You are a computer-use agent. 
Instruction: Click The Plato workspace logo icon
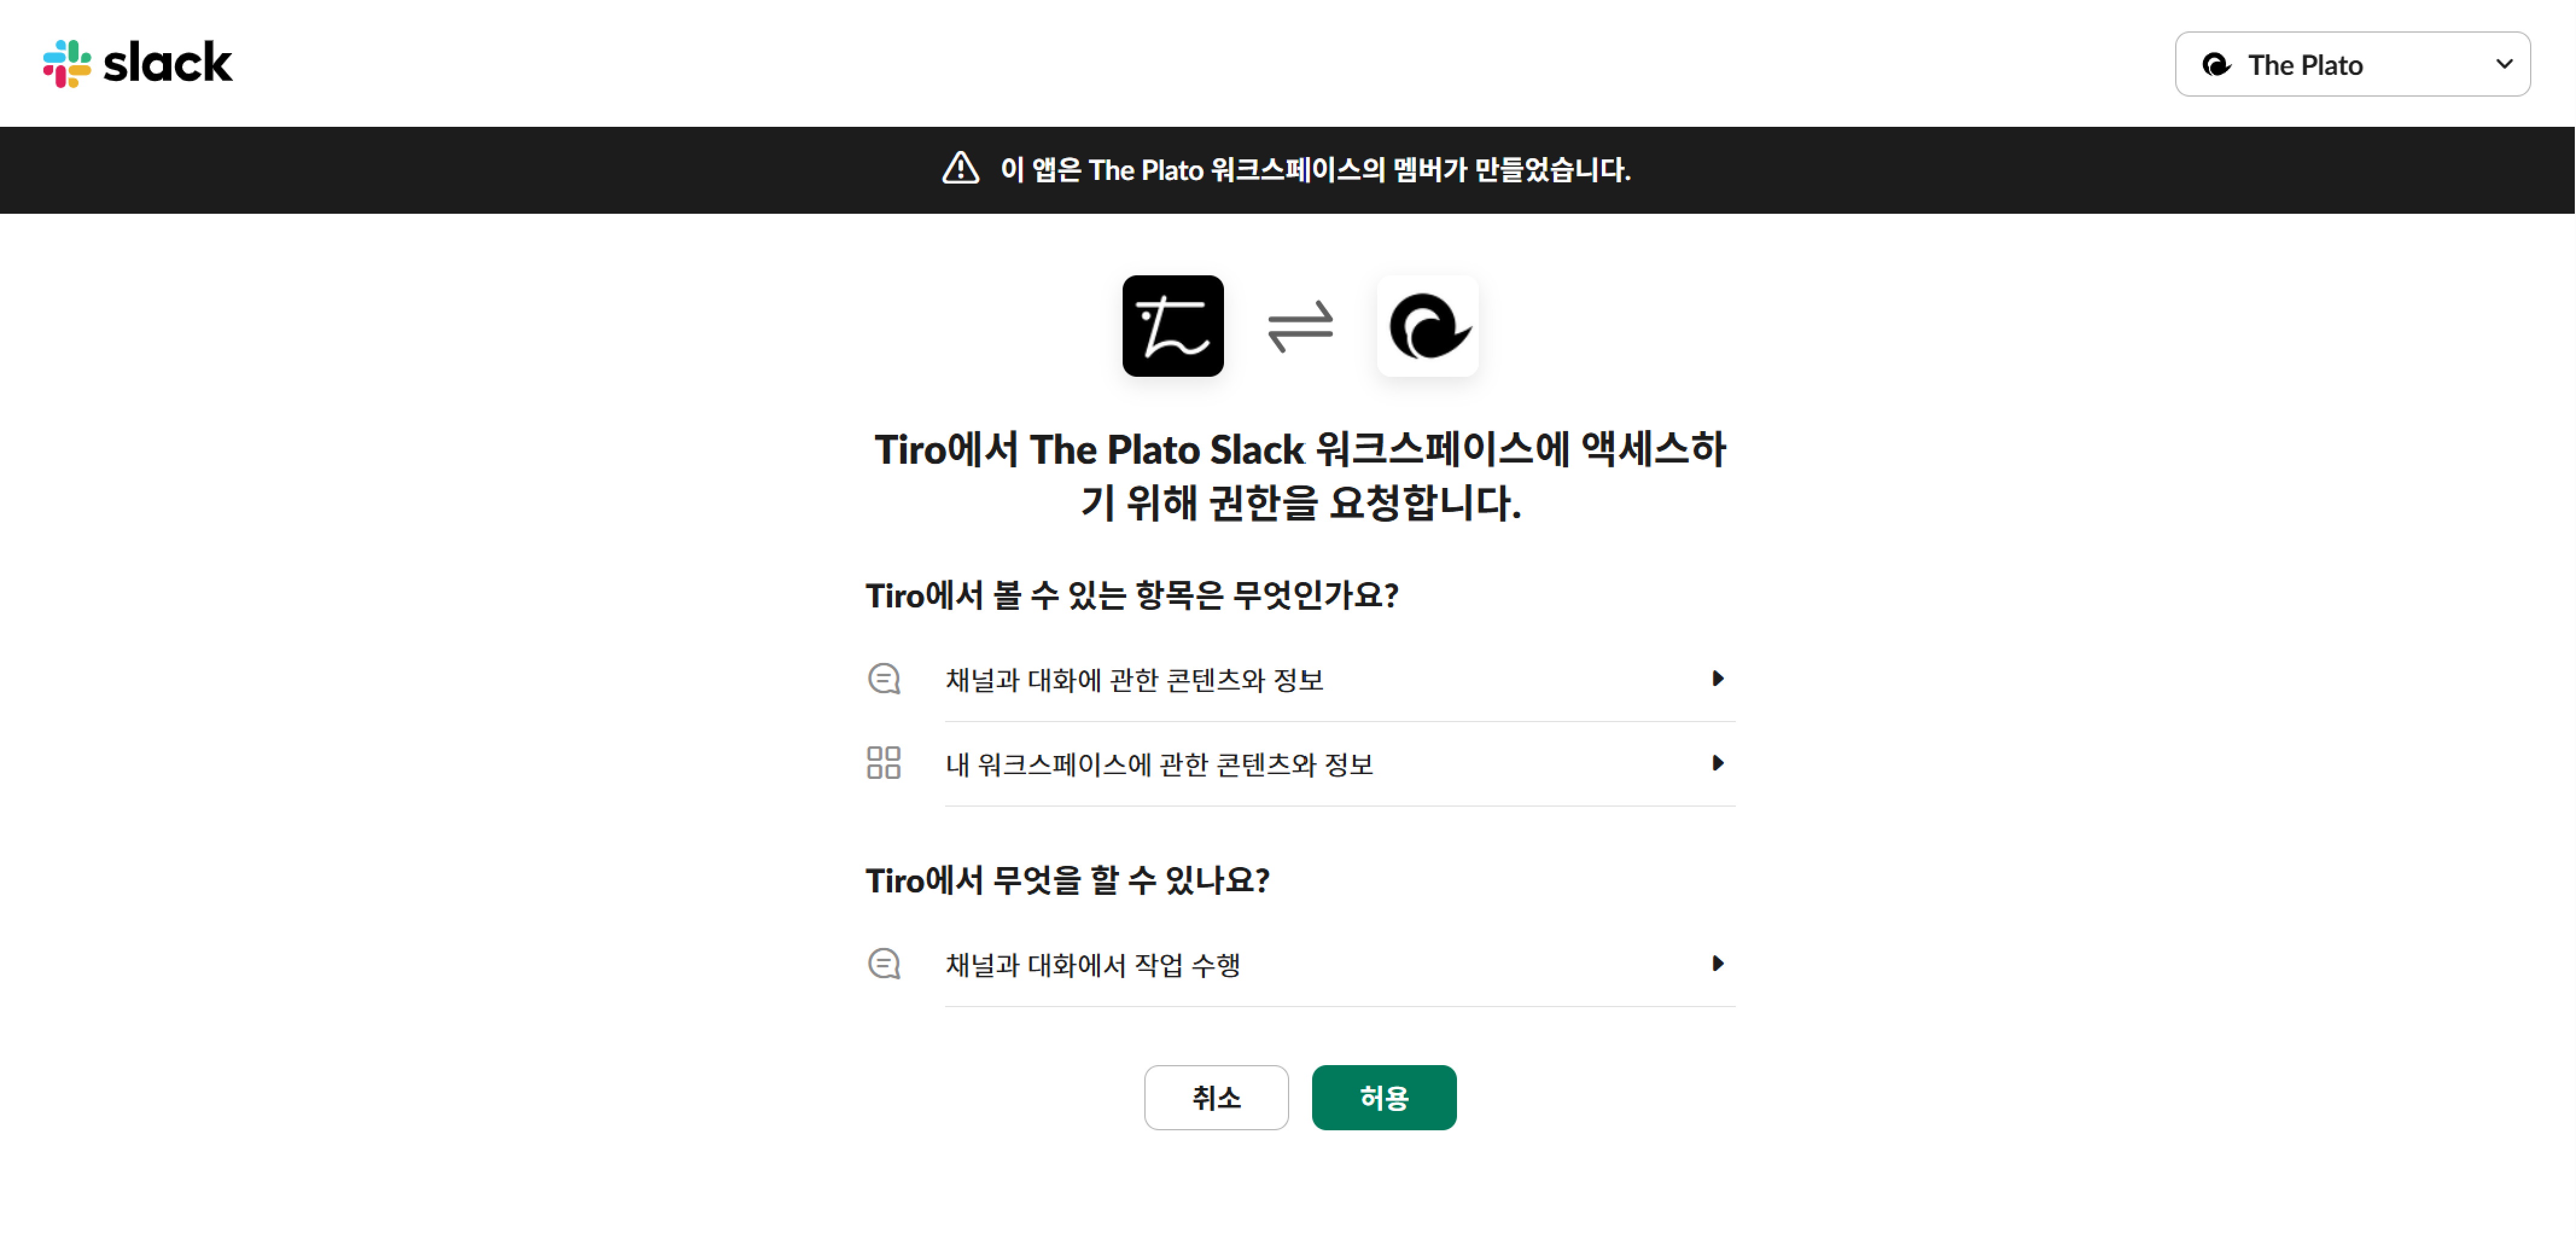pyautogui.click(x=1427, y=326)
